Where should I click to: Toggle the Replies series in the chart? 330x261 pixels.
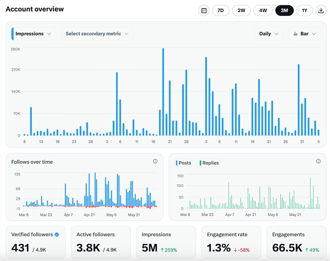(209, 163)
